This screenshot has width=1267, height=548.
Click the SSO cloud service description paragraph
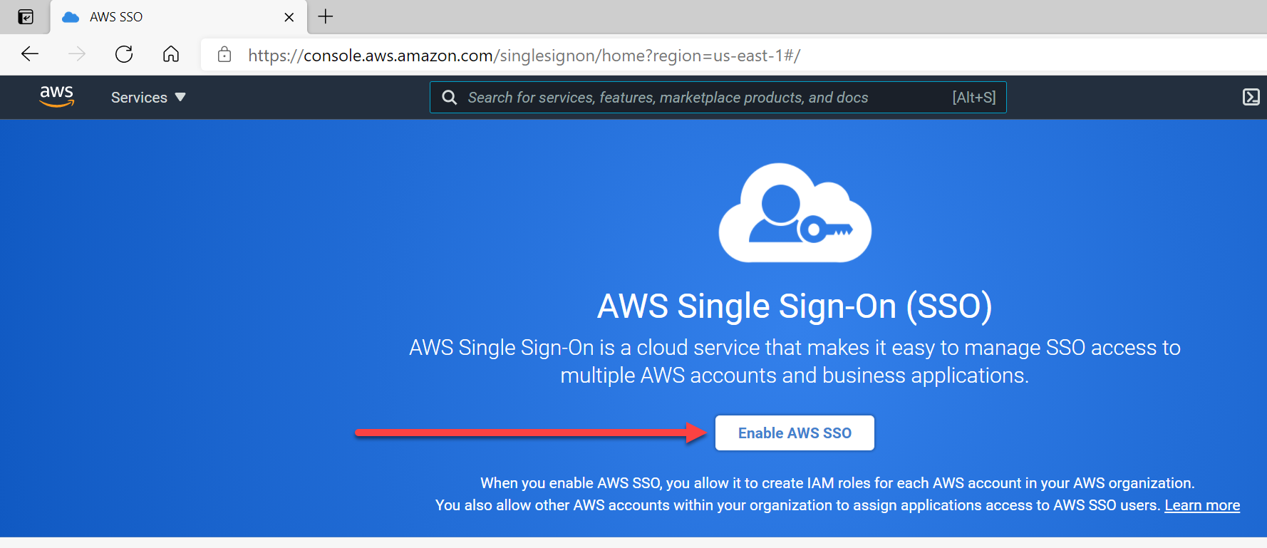point(794,361)
